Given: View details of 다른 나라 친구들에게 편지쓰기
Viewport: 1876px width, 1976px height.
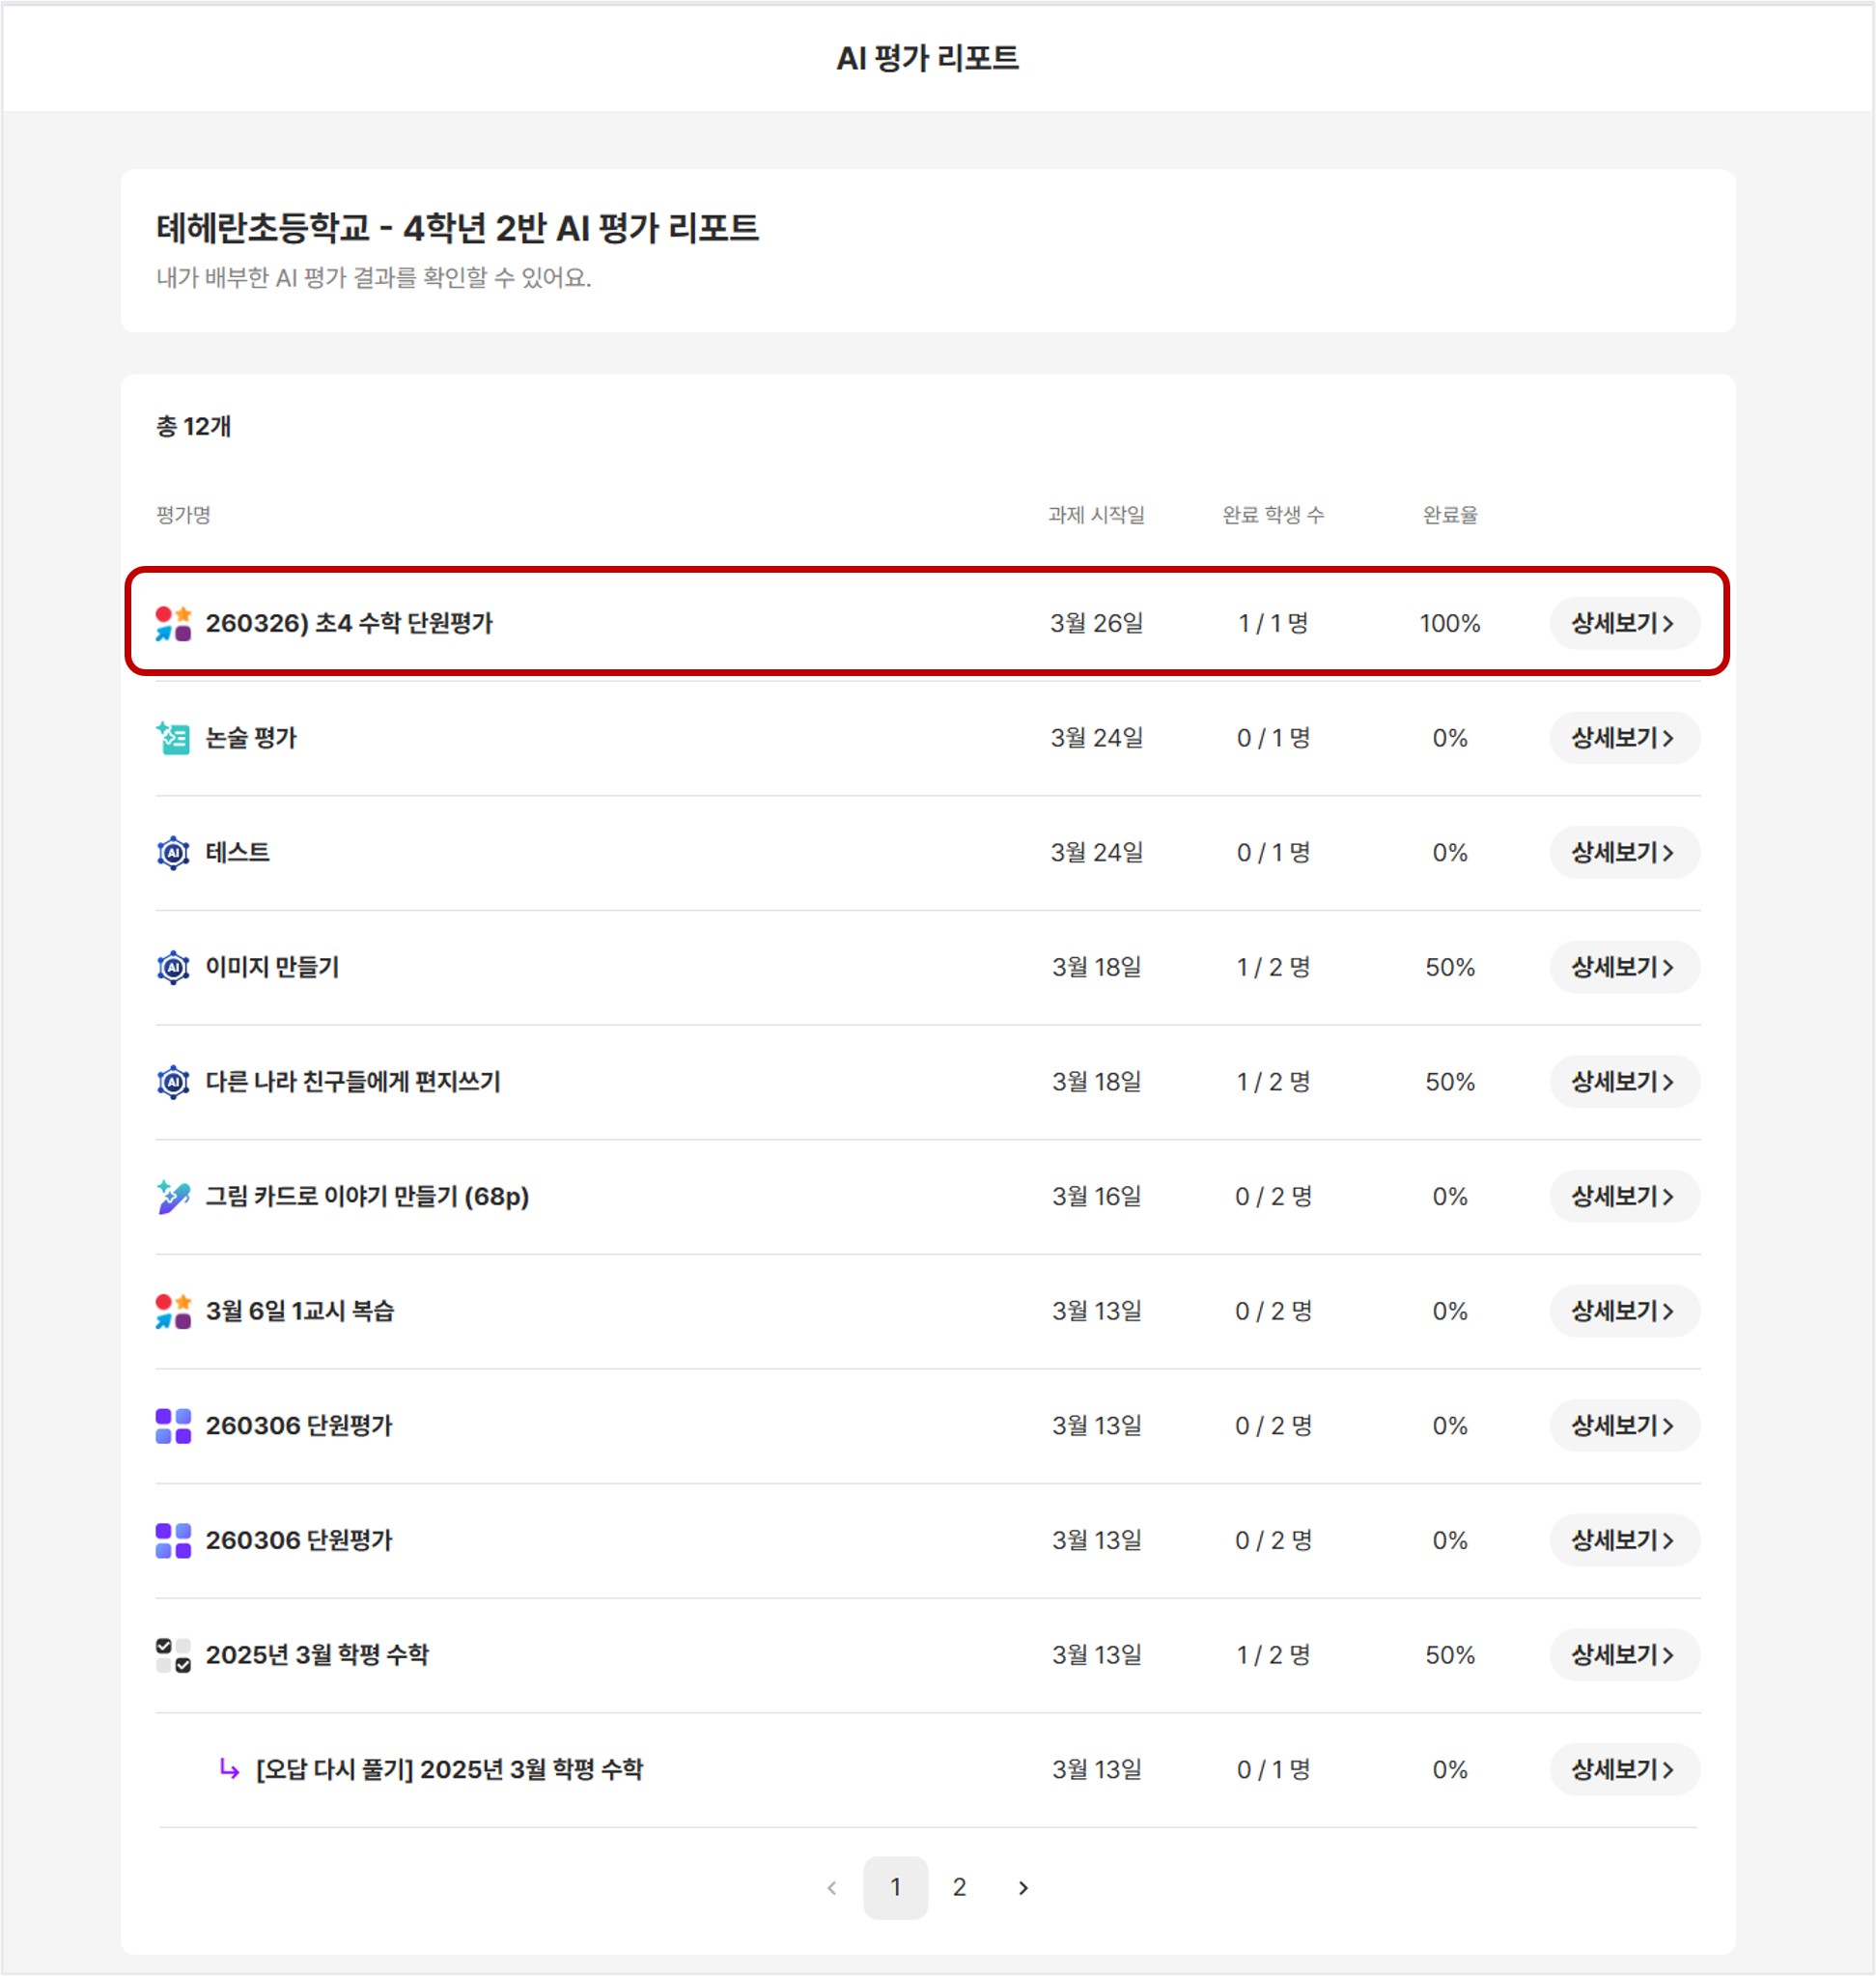Looking at the screenshot, I should point(1624,1083).
